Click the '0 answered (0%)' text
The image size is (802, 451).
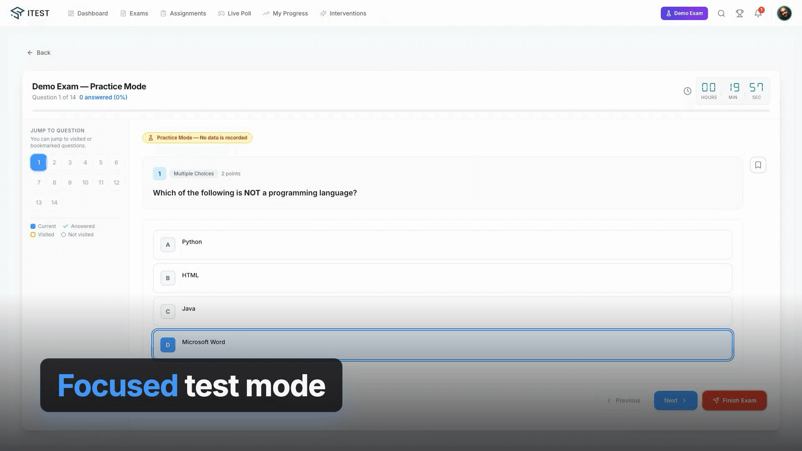click(x=103, y=97)
